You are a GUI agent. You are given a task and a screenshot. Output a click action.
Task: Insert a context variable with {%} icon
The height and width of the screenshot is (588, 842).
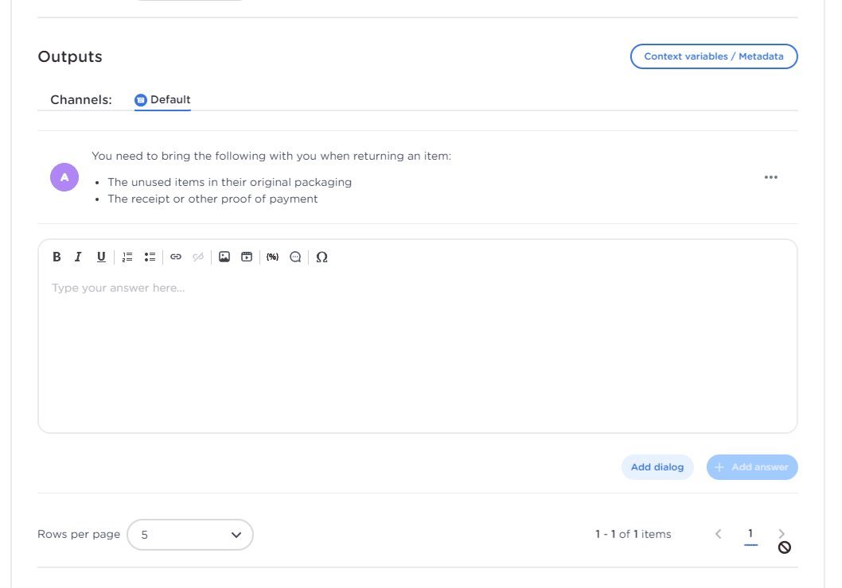[x=272, y=257]
